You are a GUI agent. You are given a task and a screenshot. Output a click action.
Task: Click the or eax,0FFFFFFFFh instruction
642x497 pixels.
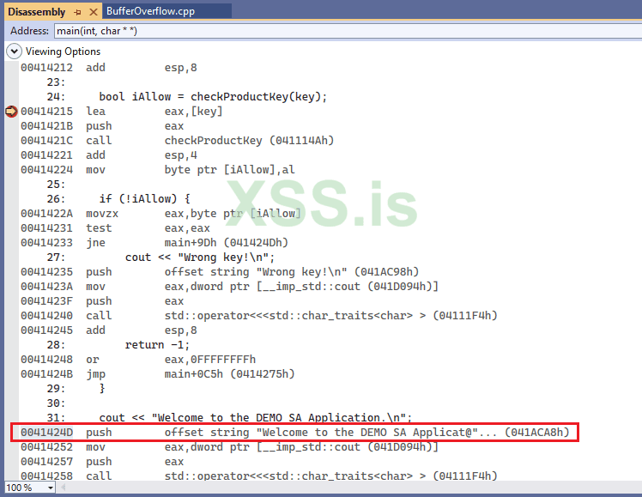pos(138,360)
